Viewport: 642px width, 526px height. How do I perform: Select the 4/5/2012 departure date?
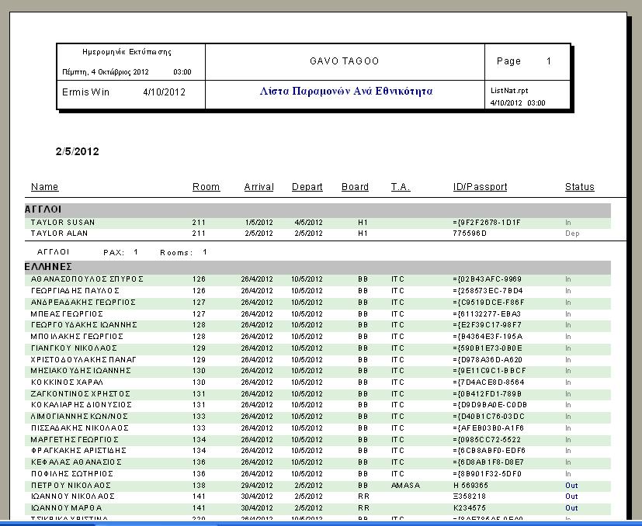click(308, 223)
